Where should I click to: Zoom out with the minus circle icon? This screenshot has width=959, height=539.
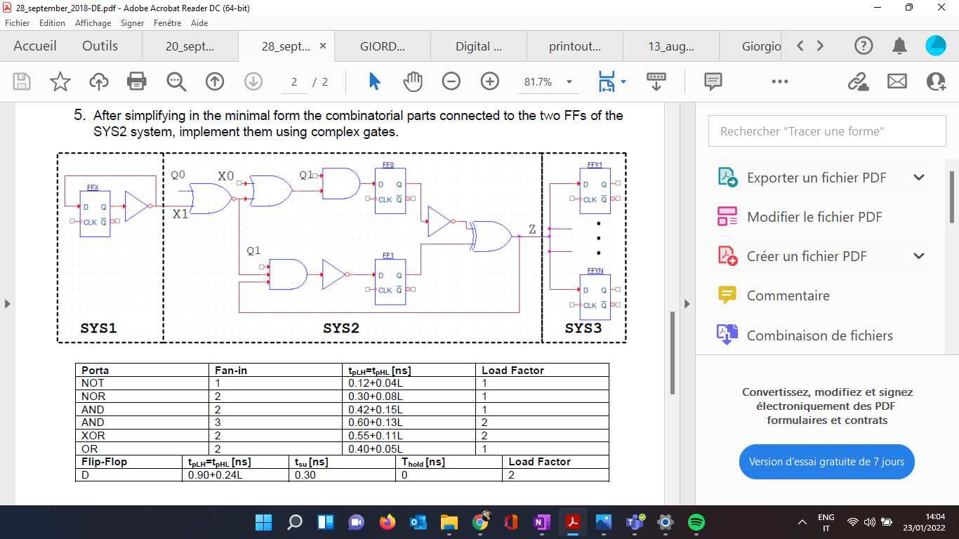451,81
